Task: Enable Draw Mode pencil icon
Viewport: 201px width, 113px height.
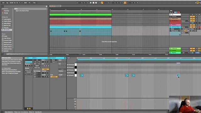Action: pyautogui.click(x=196, y=3)
